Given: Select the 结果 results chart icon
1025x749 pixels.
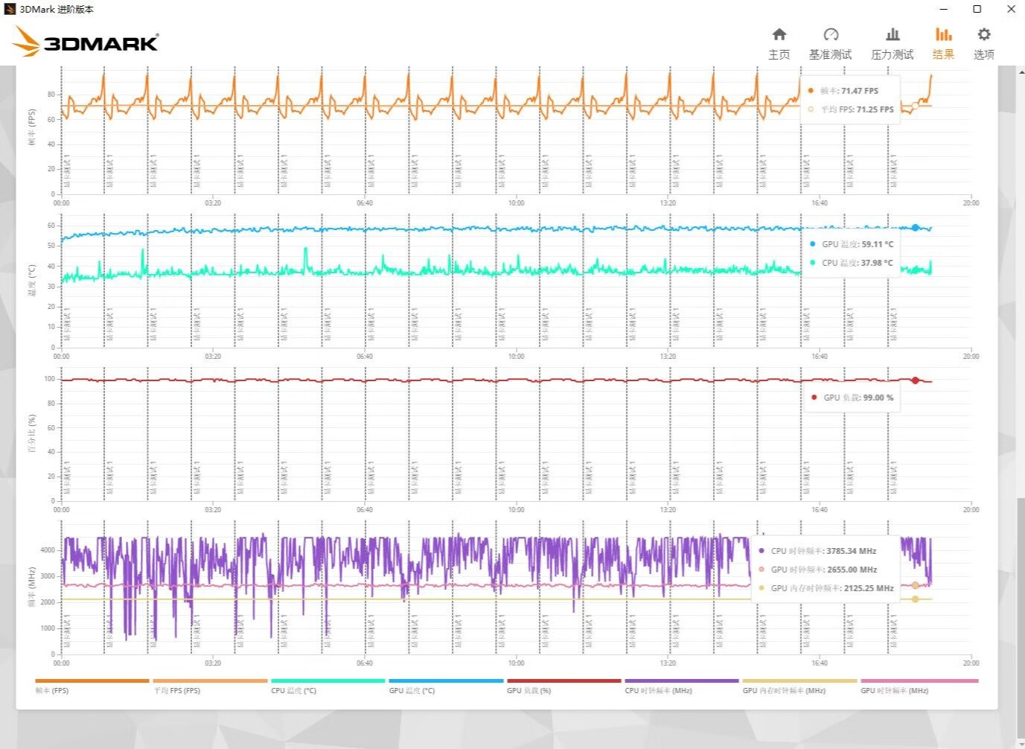Looking at the screenshot, I should pos(943,34).
